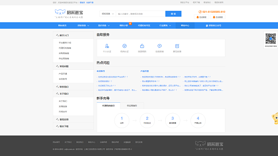Viewport: 278px width, 156px height.
Task: Open the nav item with the orange badge
Action: (123, 25)
